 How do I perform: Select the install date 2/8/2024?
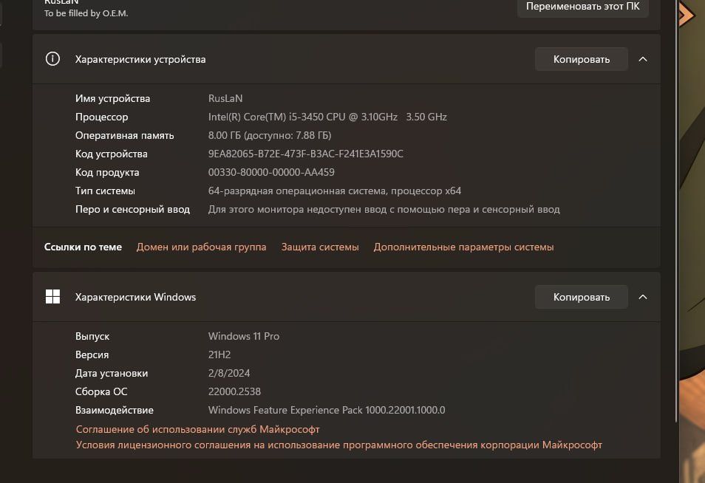point(229,373)
